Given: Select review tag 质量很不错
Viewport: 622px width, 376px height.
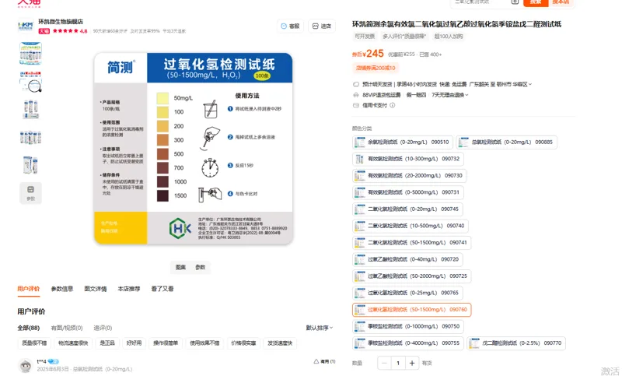Looking at the screenshot, I should click(34, 343).
